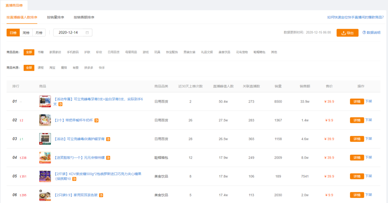This screenshot has height=203, width=388.
Task: Click 下架 link for rank 01 product
Action: click(369, 101)
